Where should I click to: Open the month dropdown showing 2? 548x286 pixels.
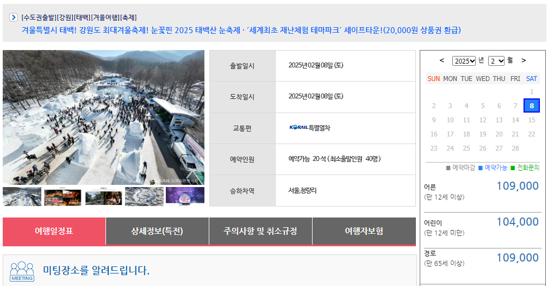496,61
